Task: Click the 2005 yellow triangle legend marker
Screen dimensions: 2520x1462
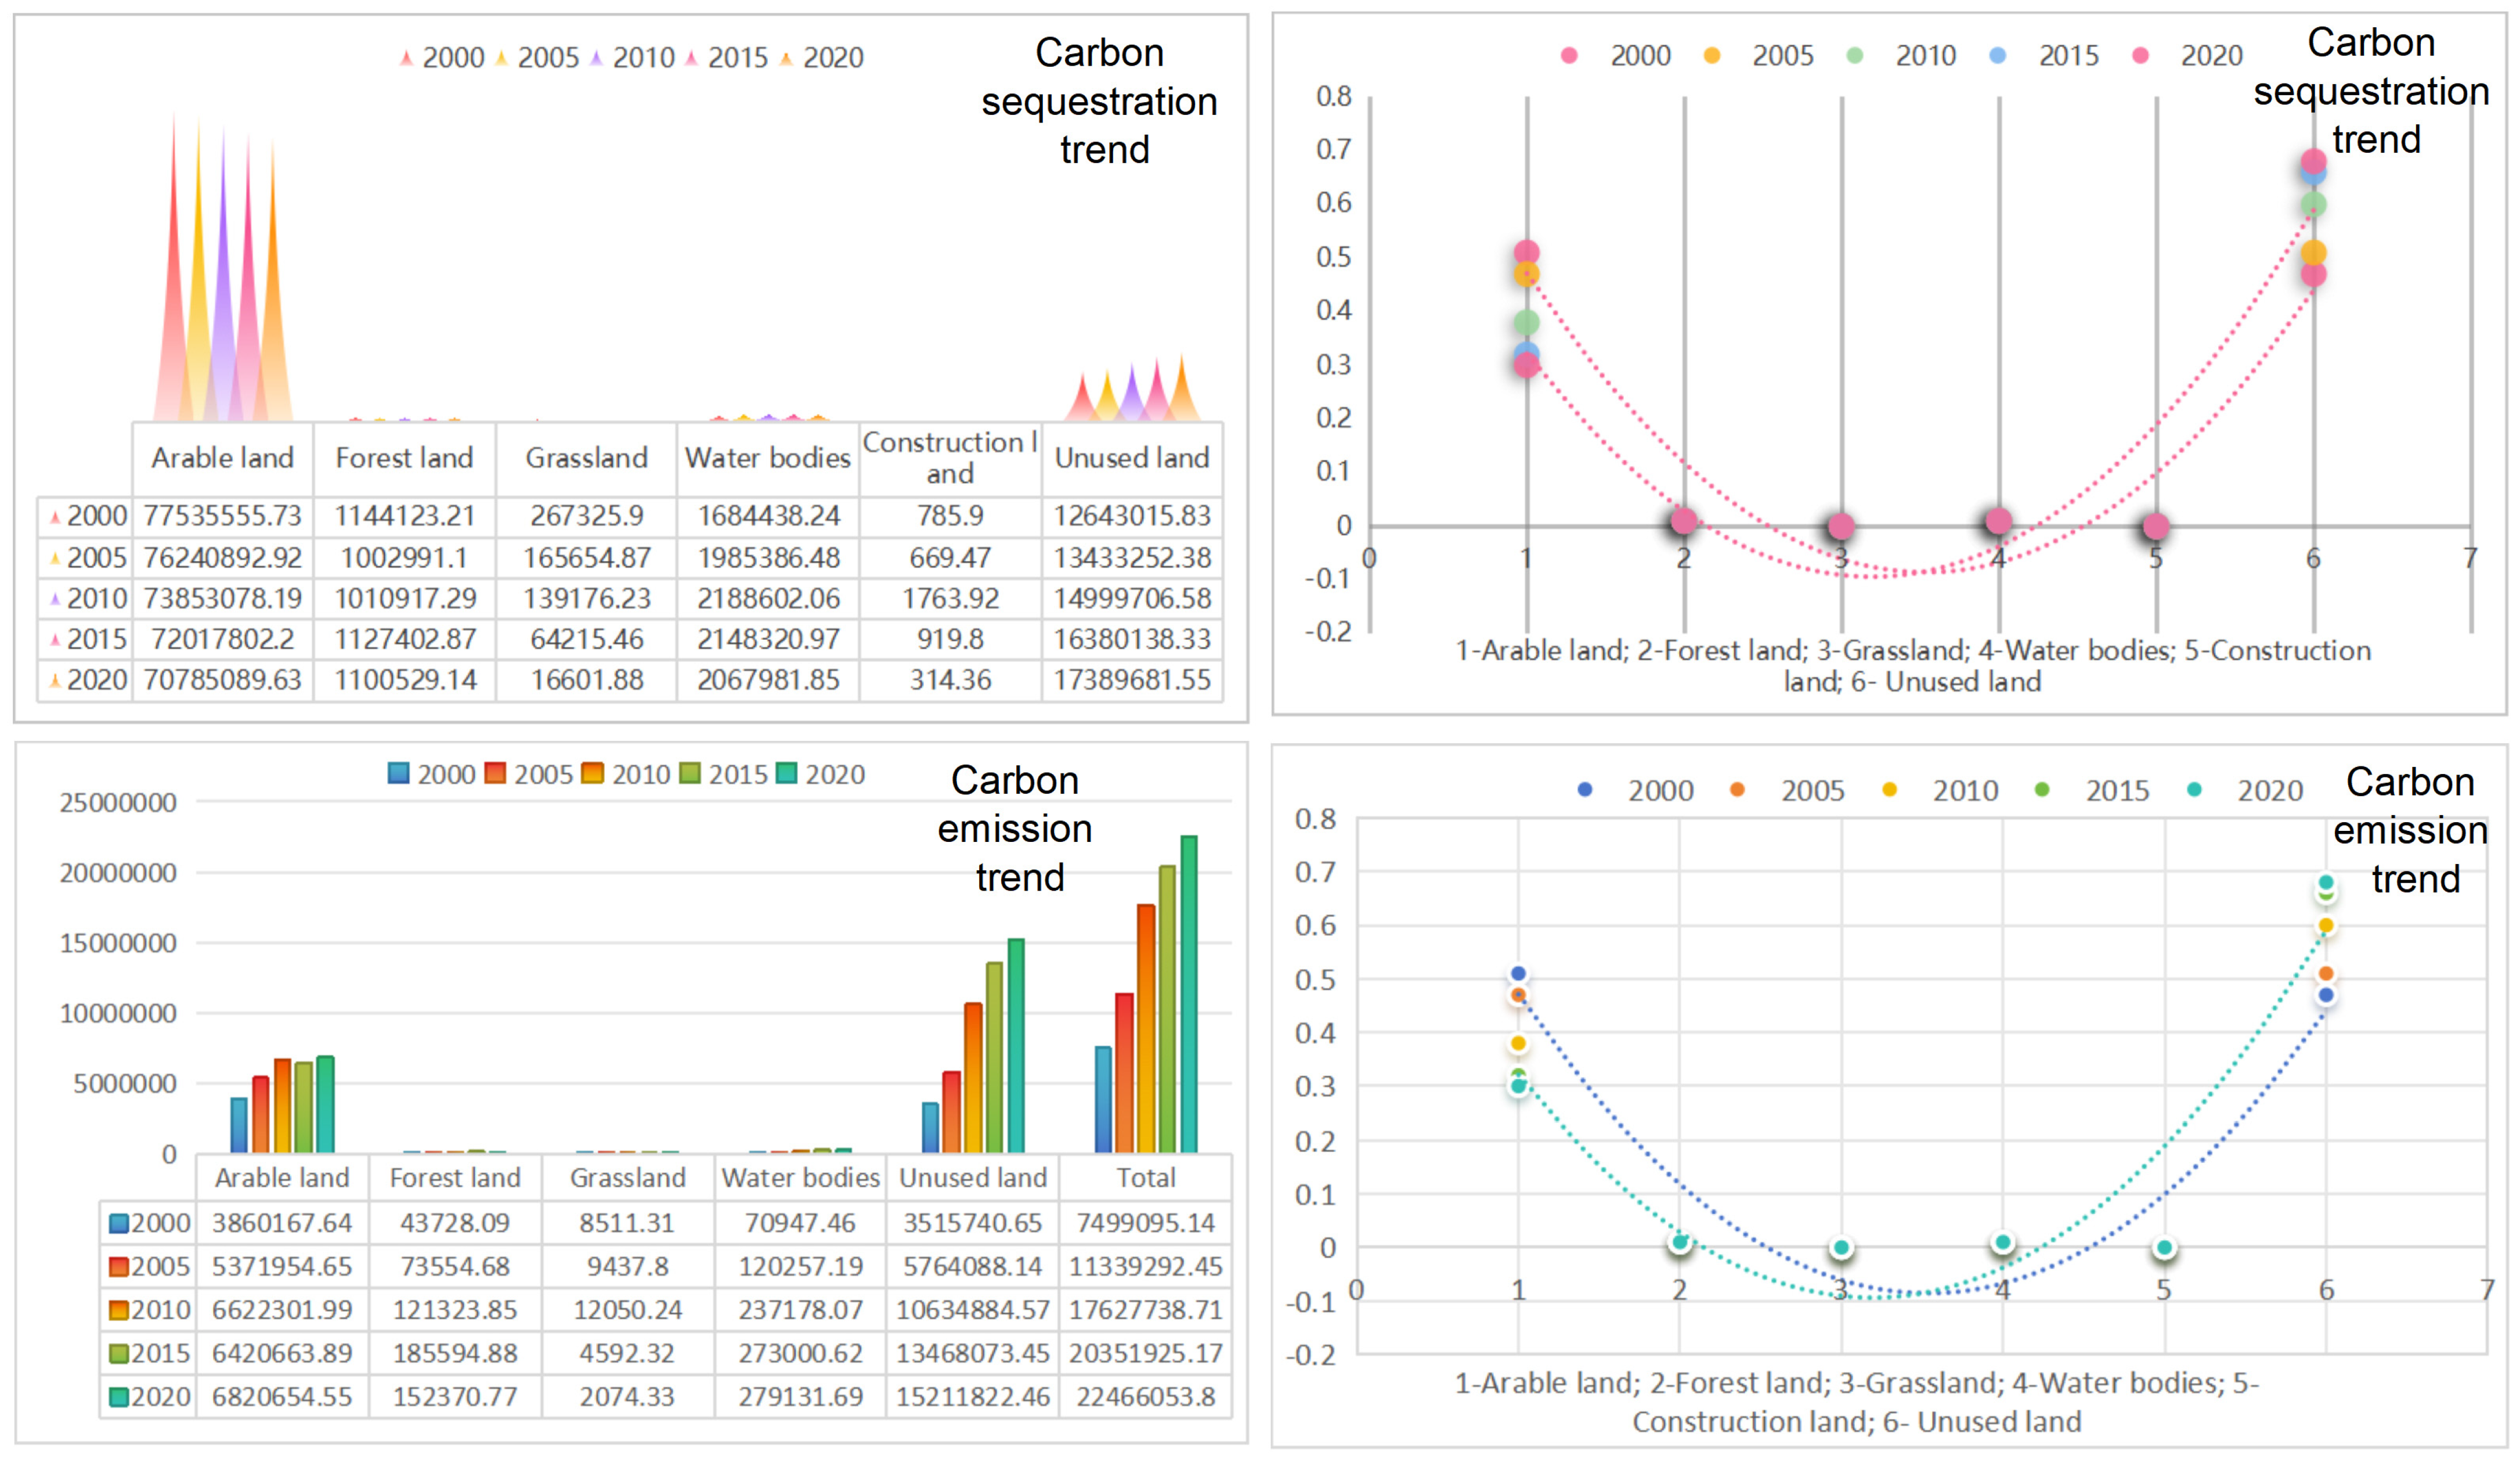Action: click(502, 59)
